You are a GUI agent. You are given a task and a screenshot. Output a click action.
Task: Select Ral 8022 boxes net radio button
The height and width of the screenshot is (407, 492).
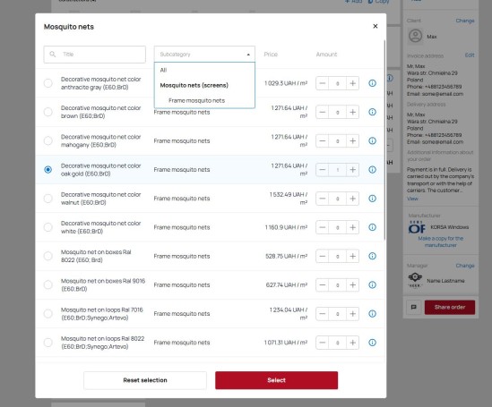(x=48, y=256)
